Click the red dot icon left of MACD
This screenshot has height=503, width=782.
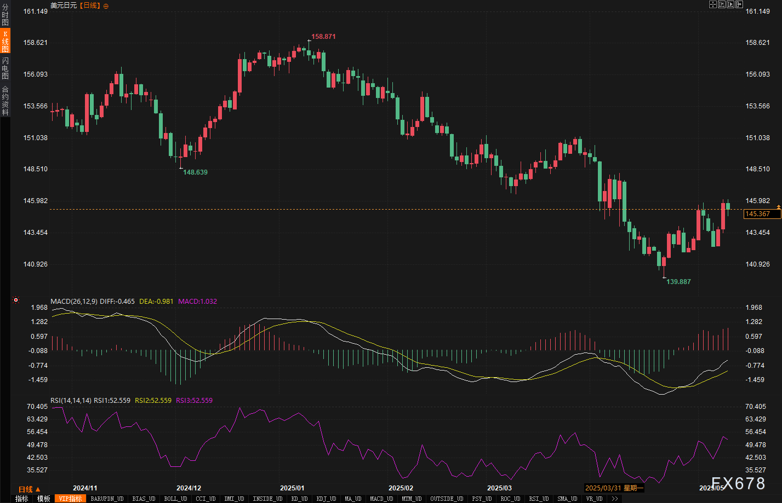click(x=16, y=300)
